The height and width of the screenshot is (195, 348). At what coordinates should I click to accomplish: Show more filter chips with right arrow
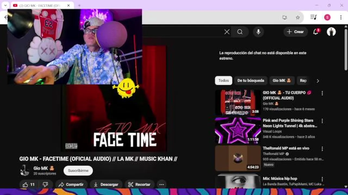(x=318, y=81)
